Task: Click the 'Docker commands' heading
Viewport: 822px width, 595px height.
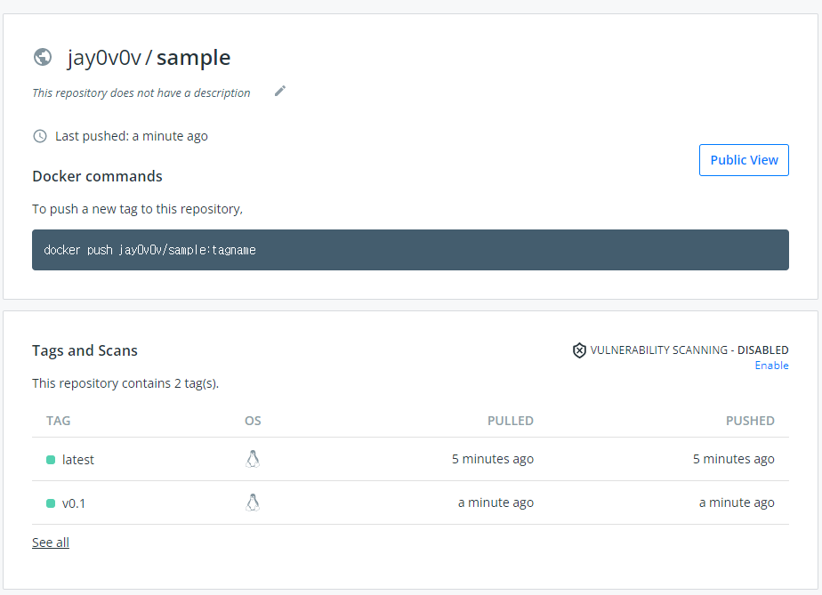Action: [x=98, y=176]
